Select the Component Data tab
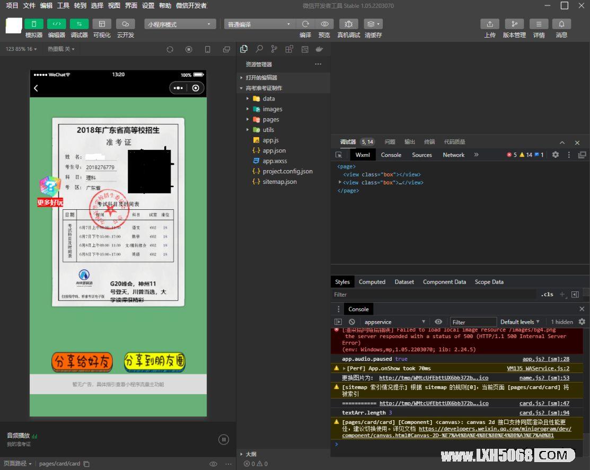The image size is (590, 470). click(x=444, y=282)
